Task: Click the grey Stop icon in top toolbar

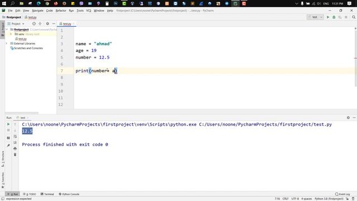Action: pyautogui.click(x=346, y=17)
